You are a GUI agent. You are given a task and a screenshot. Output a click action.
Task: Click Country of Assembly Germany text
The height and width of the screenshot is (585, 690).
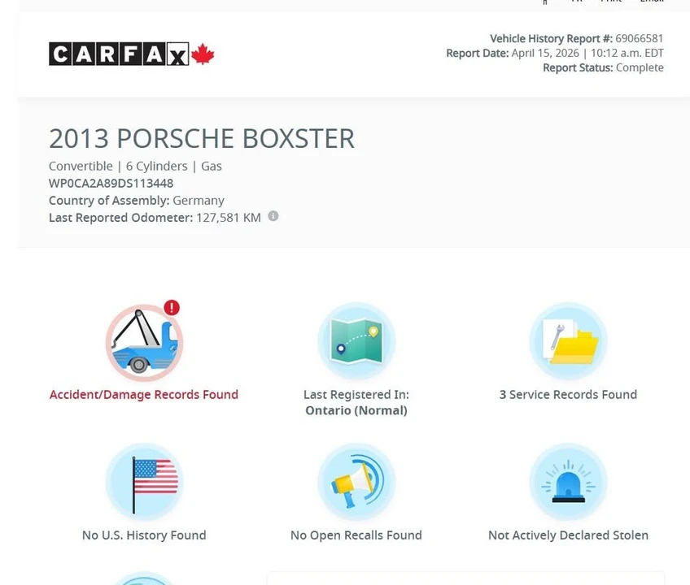pos(137,201)
